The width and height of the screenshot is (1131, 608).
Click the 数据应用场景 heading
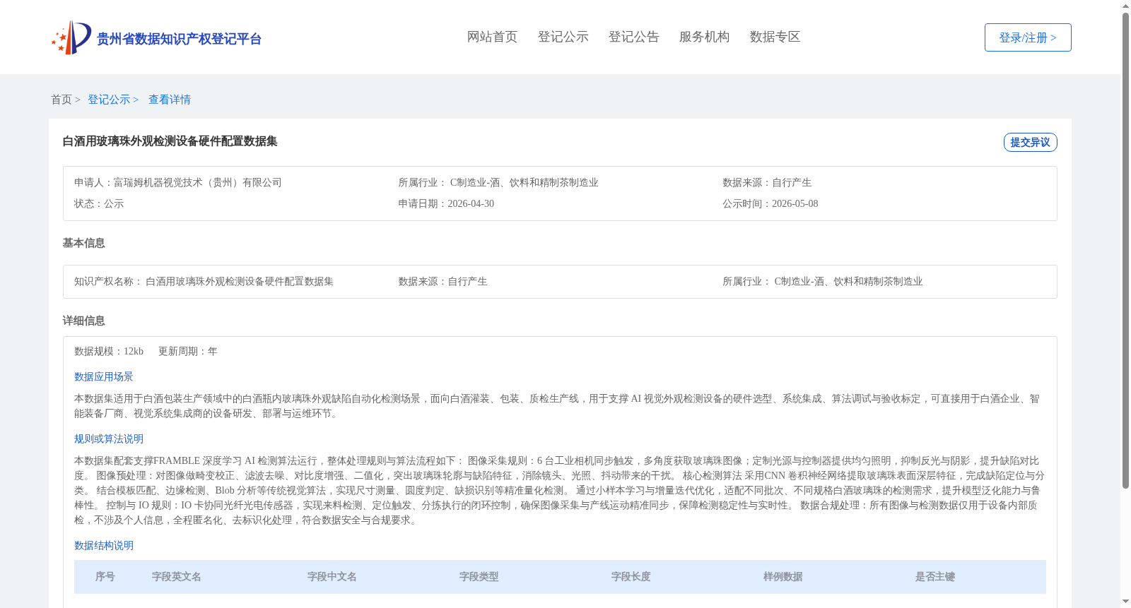click(x=104, y=376)
